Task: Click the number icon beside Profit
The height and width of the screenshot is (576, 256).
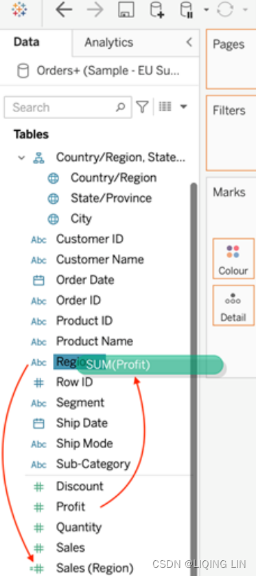Action: tap(38, 508)
